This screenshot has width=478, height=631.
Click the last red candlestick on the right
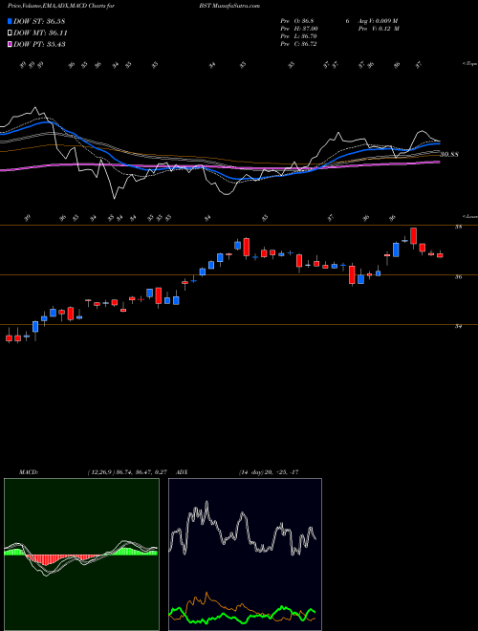point(440,255)
